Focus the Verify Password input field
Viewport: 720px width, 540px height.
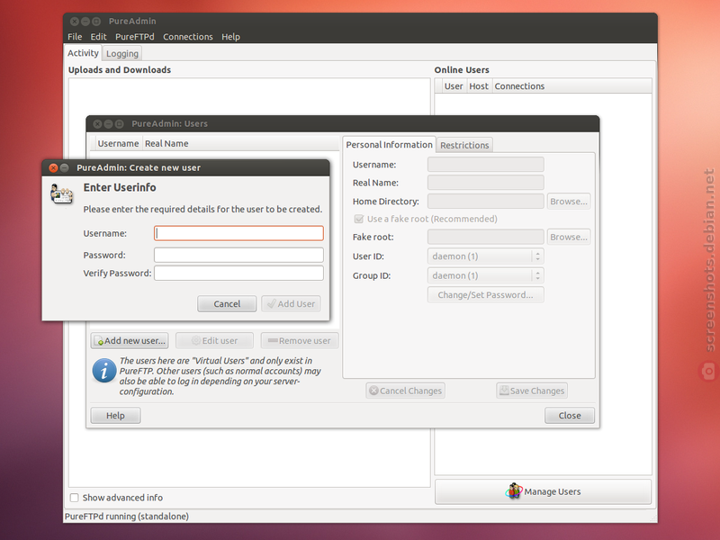238,274
